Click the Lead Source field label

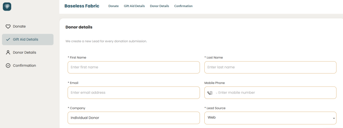(215, 108)
